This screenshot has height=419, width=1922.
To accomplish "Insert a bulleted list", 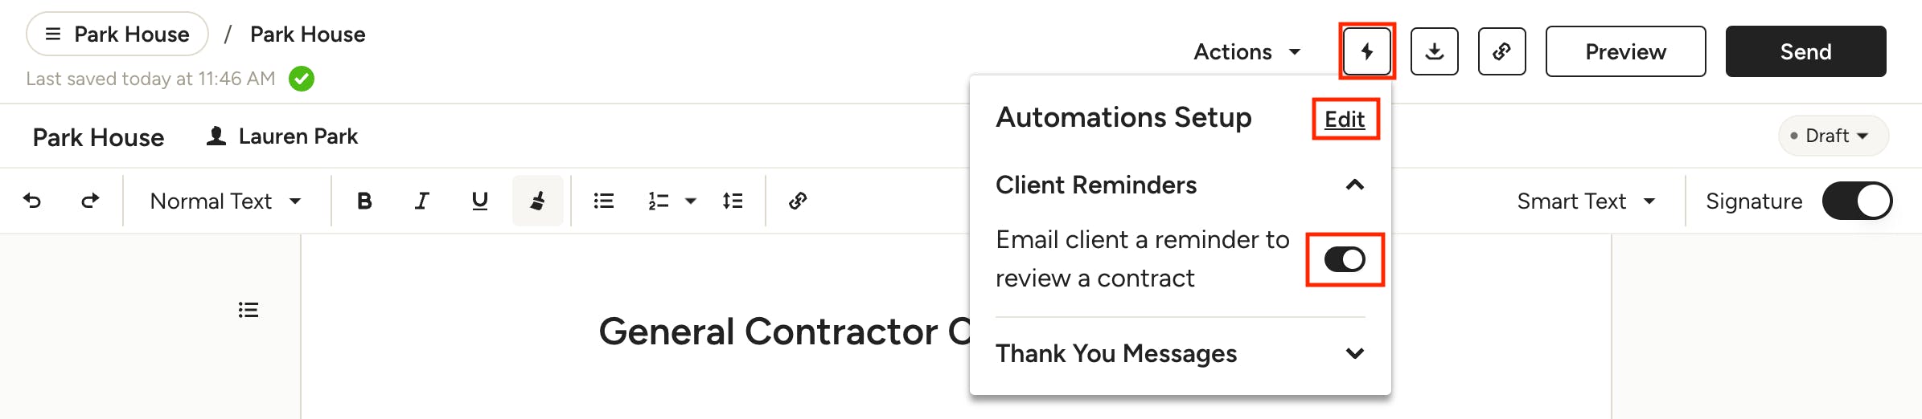I will point(603,201).
